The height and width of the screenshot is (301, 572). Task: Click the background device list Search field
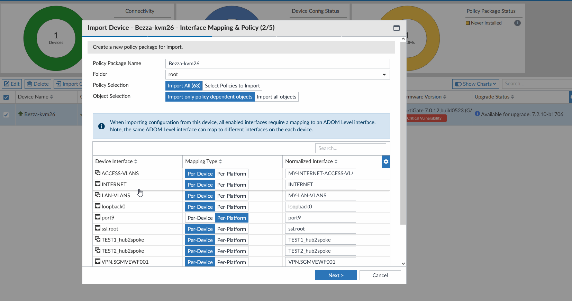point(537,84)
